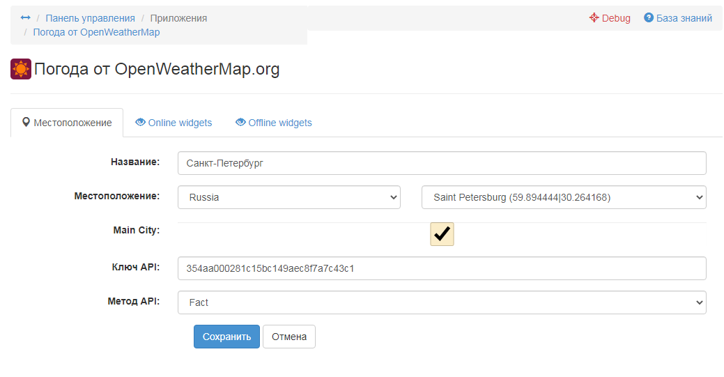
Task: Switch to the Online widgets tab
Action: point(180,123)
